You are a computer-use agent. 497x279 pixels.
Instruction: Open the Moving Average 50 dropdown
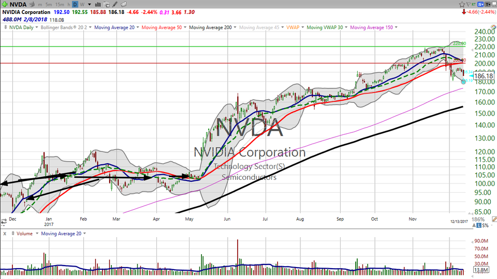[185, 27]
